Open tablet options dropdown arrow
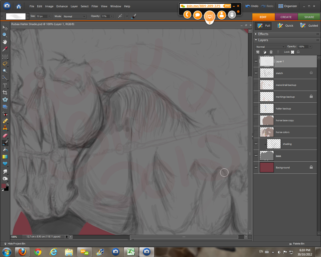 [127, 16]
